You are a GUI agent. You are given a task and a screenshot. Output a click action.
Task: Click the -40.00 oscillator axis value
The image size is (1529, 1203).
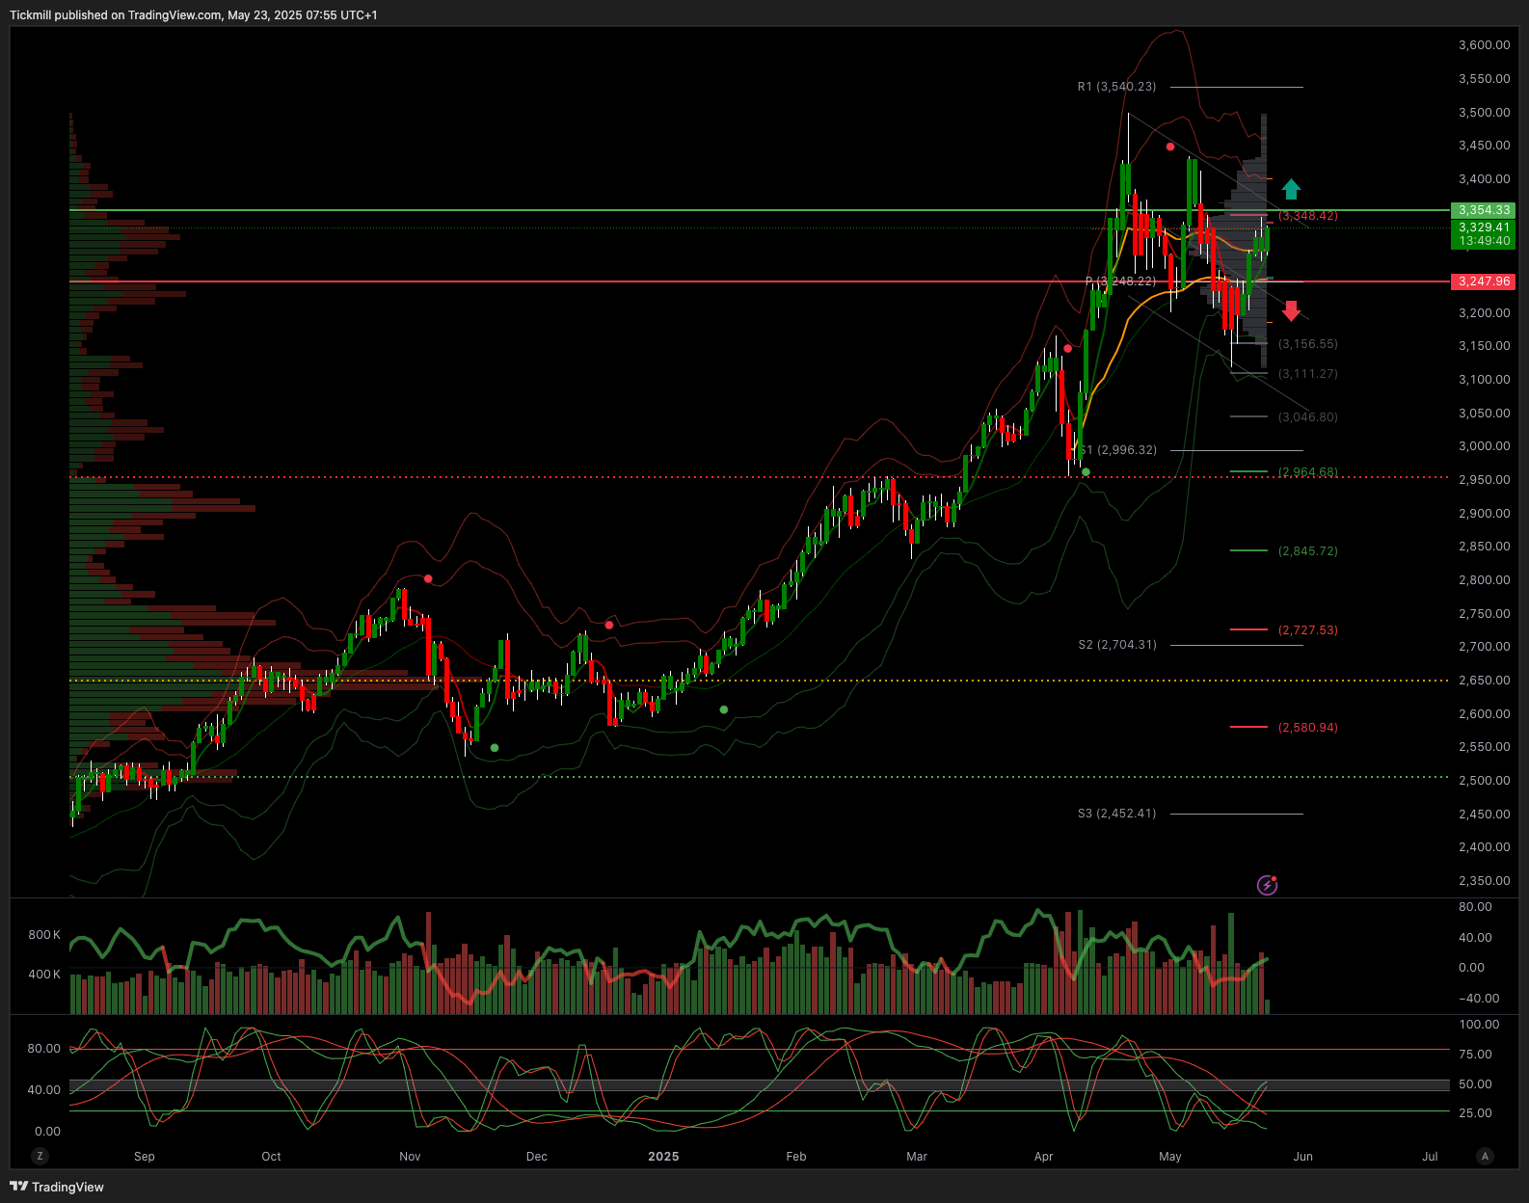1479,999
